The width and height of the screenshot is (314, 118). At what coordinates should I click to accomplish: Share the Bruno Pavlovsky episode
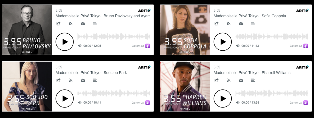click(x=59, y=24)
